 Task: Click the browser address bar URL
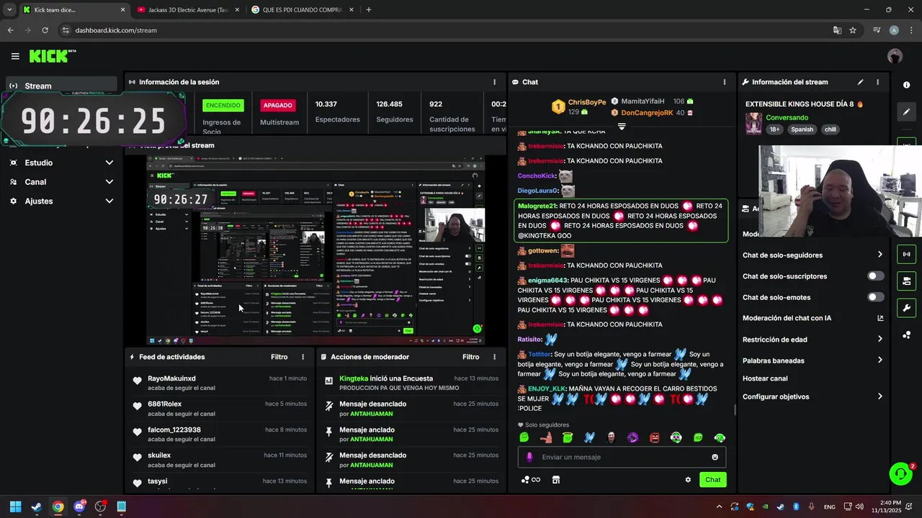coord(116,30)
